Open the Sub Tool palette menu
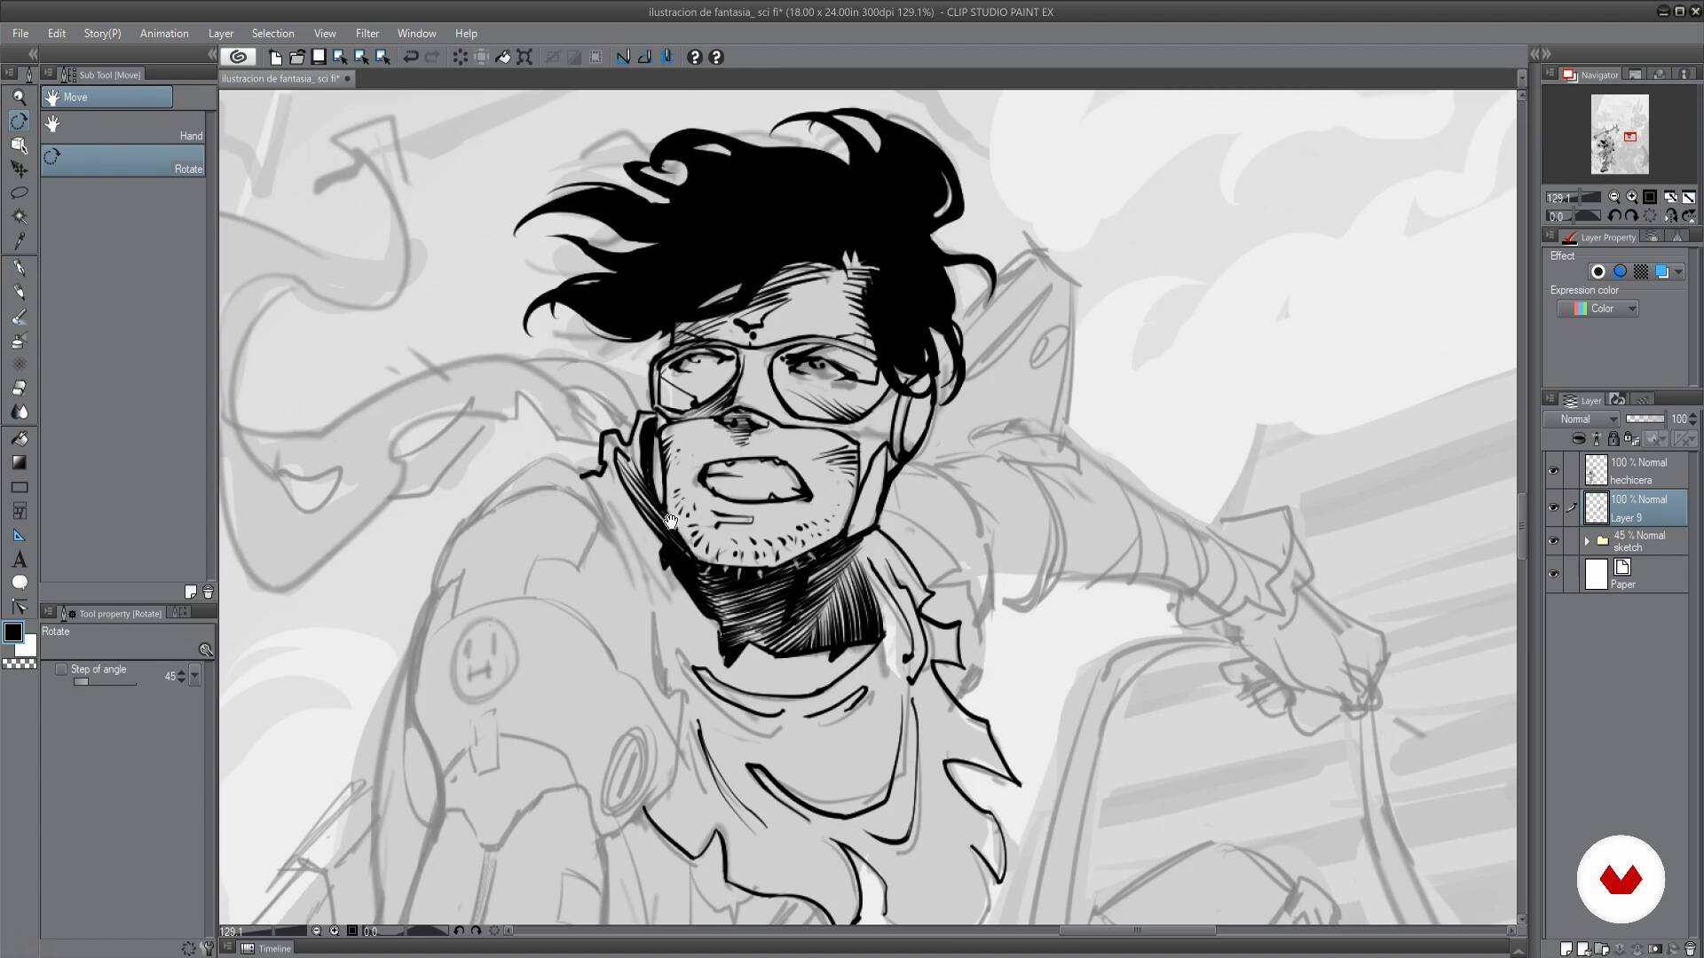This screenshot has width=1704, height=958. point(49,74)
